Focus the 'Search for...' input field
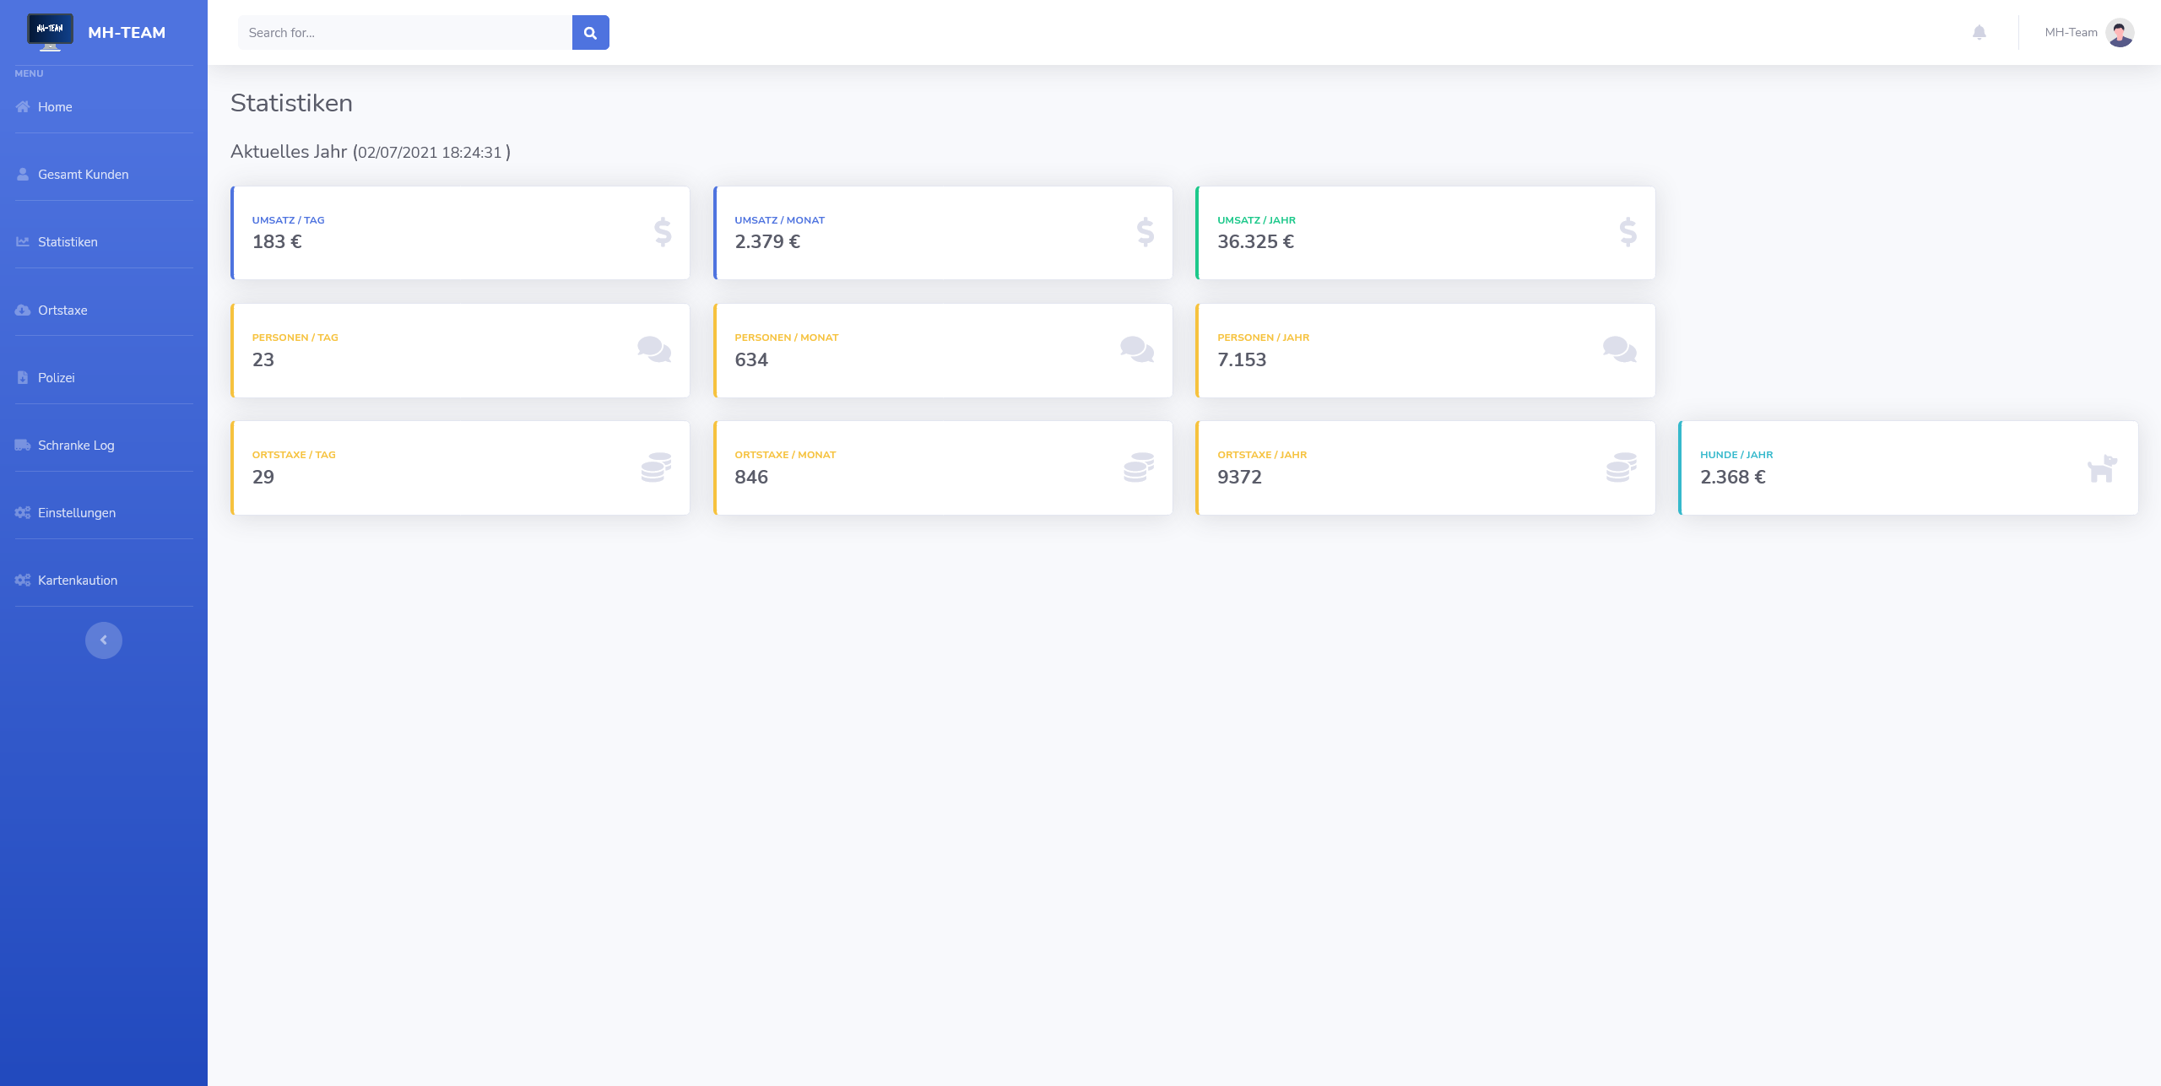Screen dimensions: 2161x1086 pyautogui.click(x=405, y=33)
